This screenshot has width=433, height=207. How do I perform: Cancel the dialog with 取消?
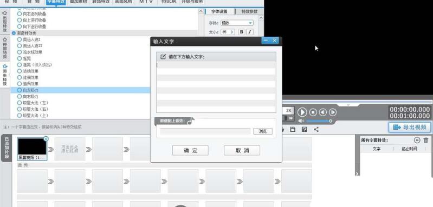point(242,150)
